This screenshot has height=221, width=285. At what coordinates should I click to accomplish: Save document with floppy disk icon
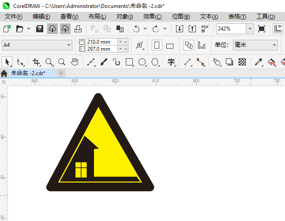[x=40, y=29]
